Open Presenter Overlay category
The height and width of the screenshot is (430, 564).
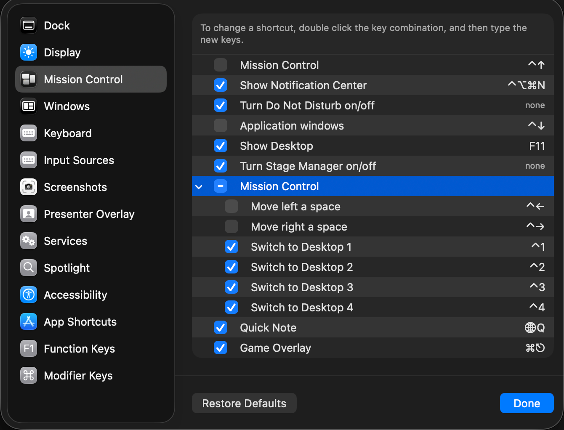tap(91, 214)
